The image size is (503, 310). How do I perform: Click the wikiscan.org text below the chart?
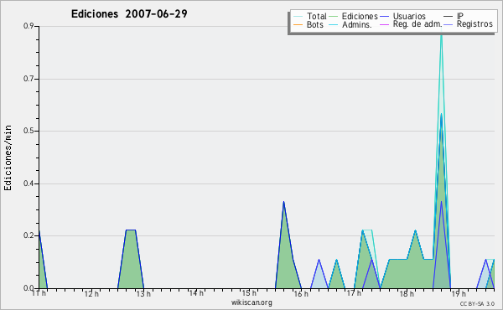point(251,302)
